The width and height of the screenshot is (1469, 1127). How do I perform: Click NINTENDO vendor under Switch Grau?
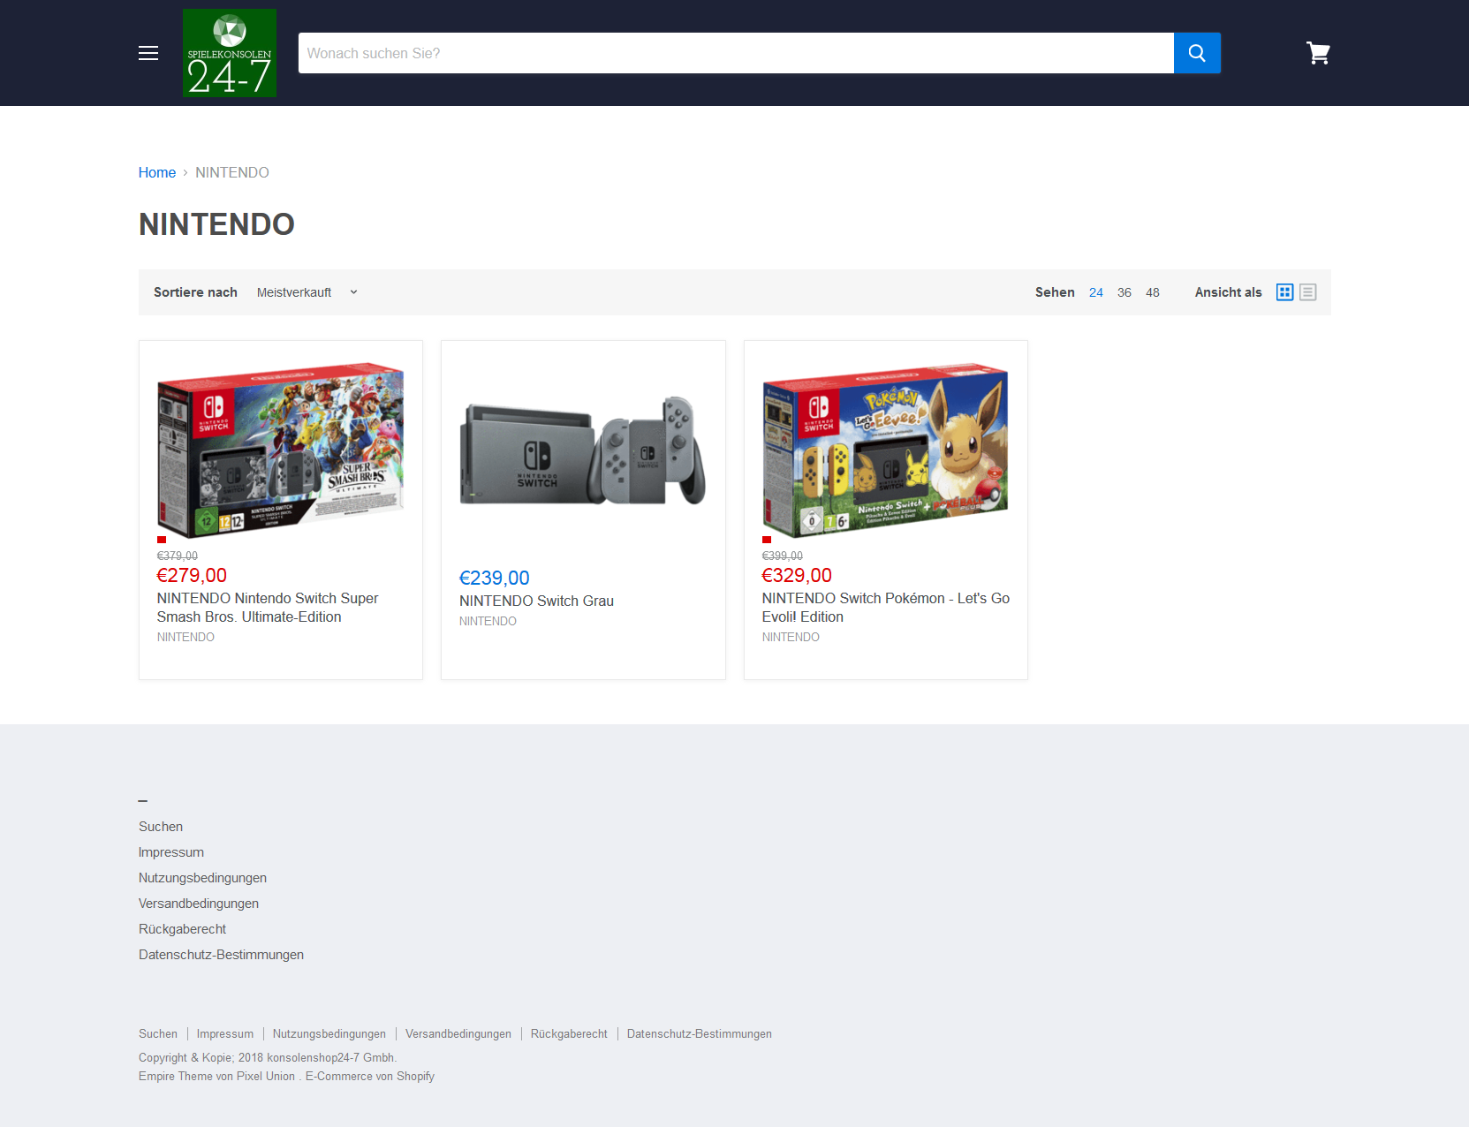(488, 621)
